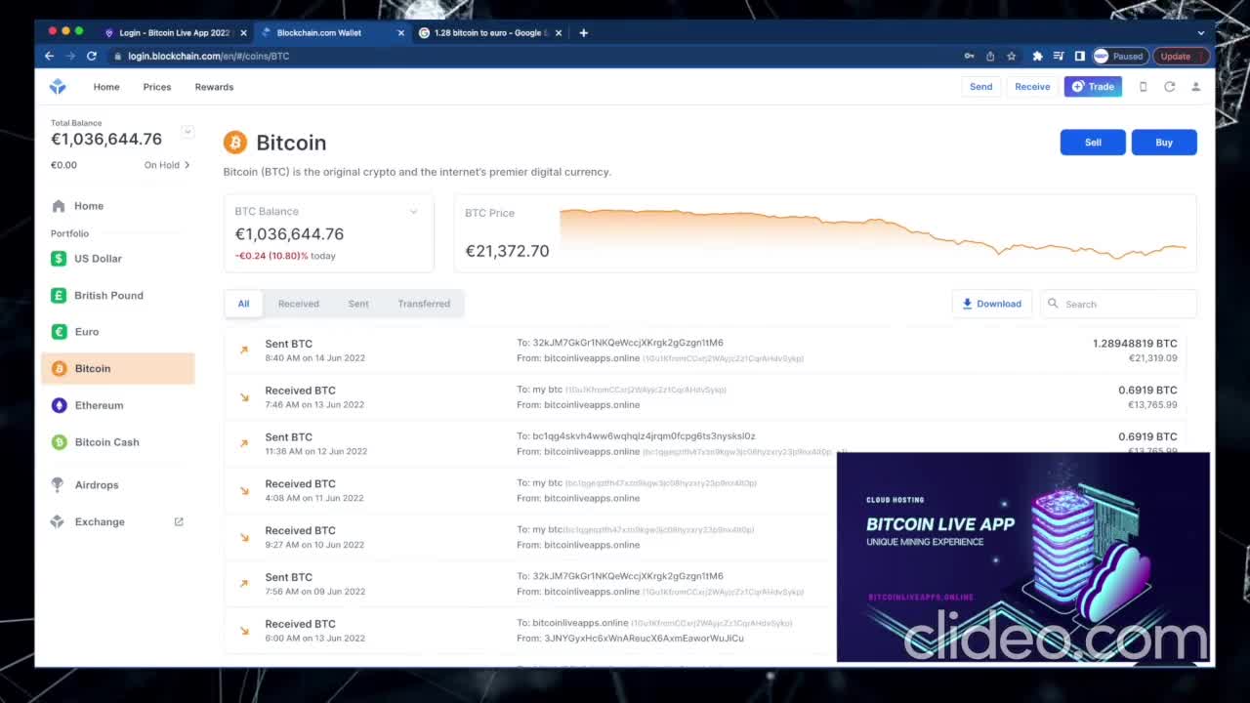Open a new browser tab with plus icon
Image resolution: width=1250 pixels, height=703 pixels.
tap(583, 32)
